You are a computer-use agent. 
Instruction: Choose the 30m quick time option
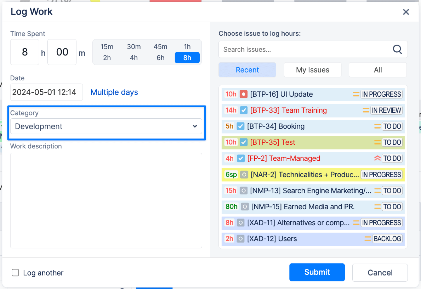coord(134,47)
